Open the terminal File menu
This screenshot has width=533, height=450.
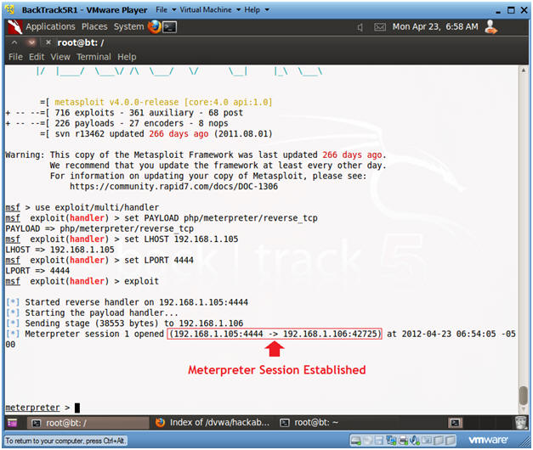click(x=15, y=57)
